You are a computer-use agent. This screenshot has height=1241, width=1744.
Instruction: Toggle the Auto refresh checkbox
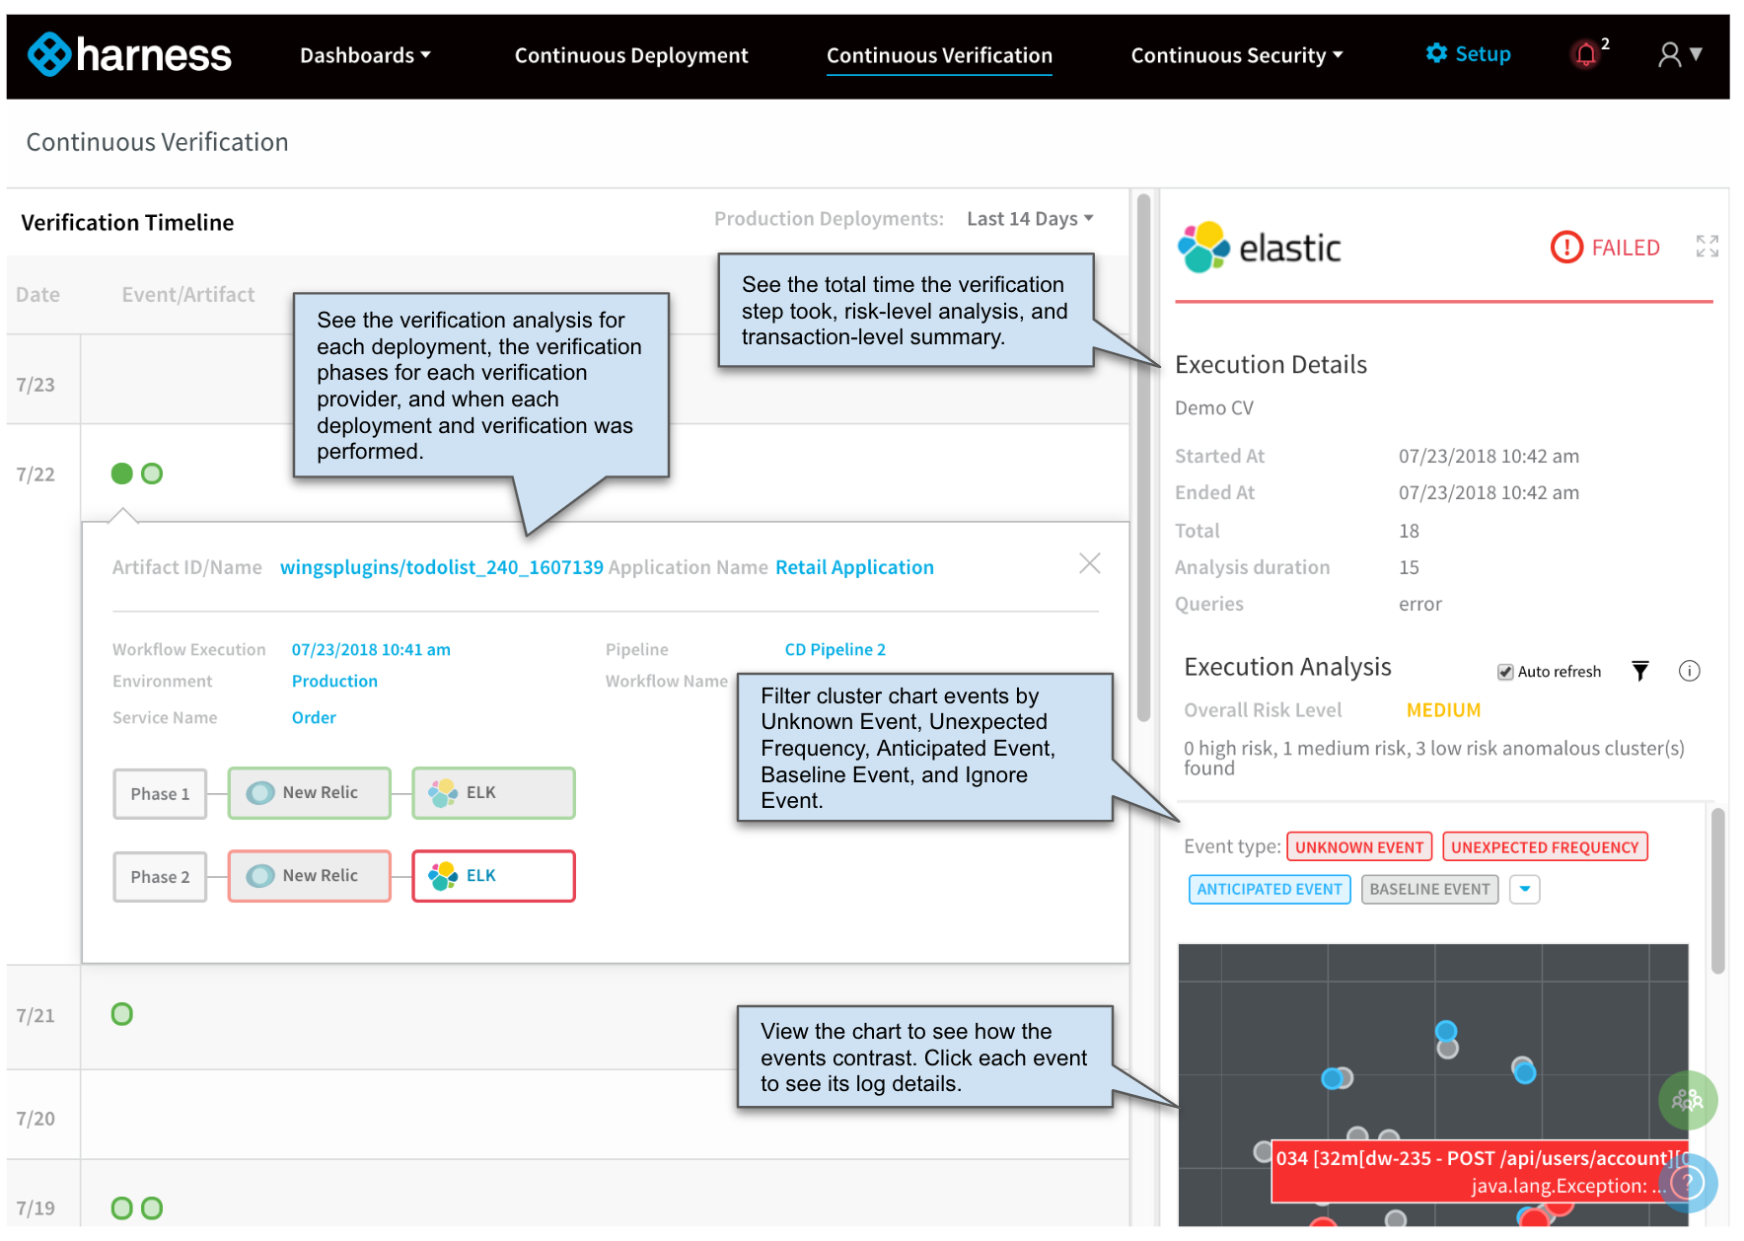point(1505,672)
